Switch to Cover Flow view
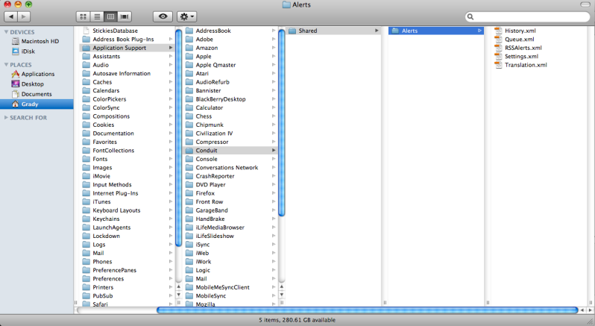Screen dimensions: 595x326 (124, 16)
